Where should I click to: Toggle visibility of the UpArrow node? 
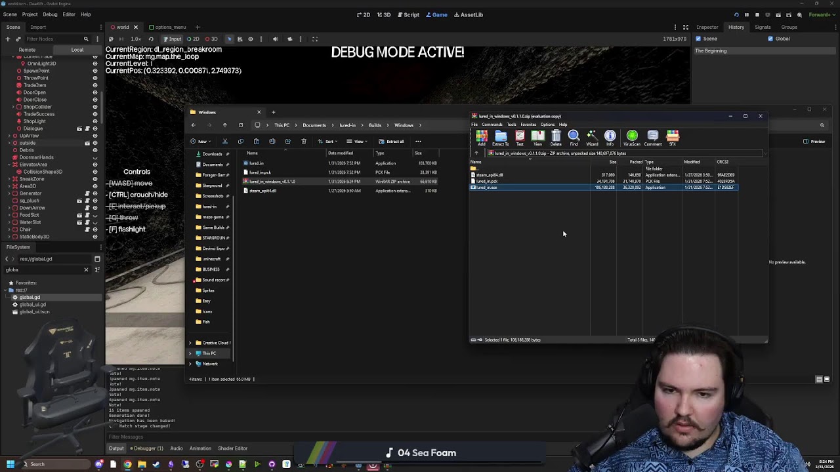tap(94, 136)
